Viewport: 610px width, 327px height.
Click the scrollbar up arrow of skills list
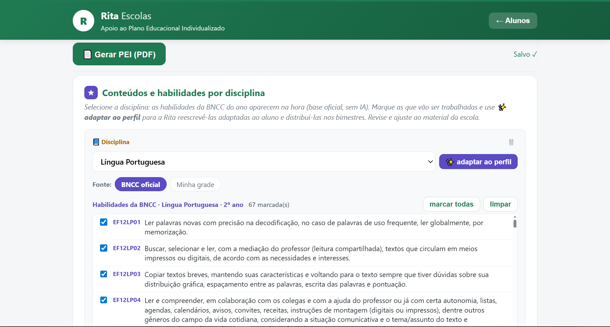[x=515, y=217]
